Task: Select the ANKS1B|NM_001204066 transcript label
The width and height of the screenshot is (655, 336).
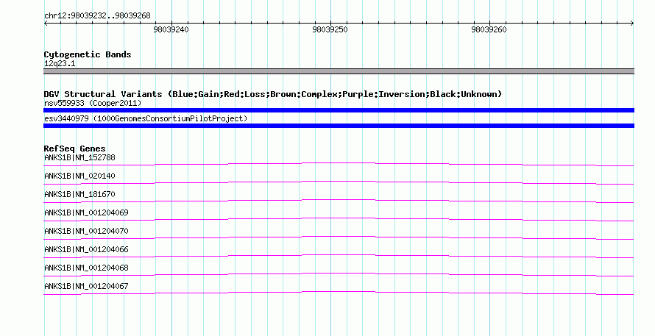Action: (x=86, y=249)
